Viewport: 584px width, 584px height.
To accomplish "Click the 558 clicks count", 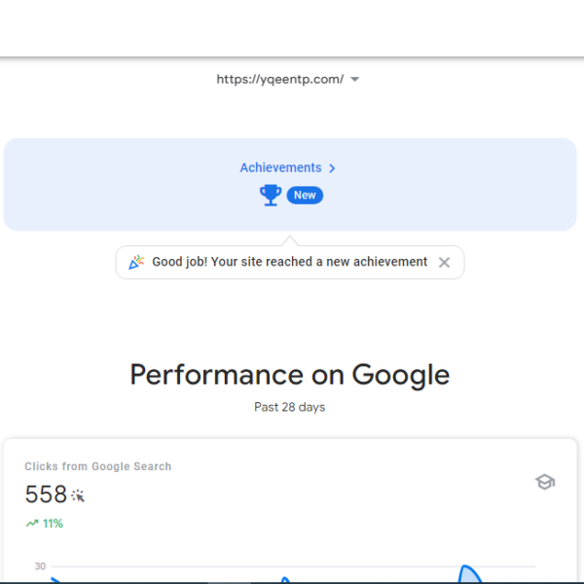I will (x=46, y=494).
